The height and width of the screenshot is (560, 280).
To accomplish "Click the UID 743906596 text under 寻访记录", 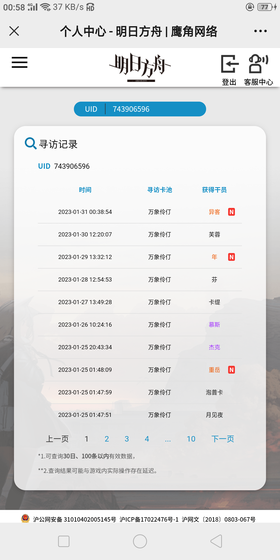I will [64, 166].
